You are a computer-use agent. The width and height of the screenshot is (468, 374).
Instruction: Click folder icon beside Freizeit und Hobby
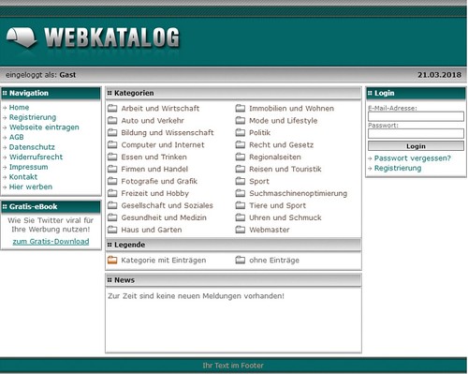pos(112,193)
